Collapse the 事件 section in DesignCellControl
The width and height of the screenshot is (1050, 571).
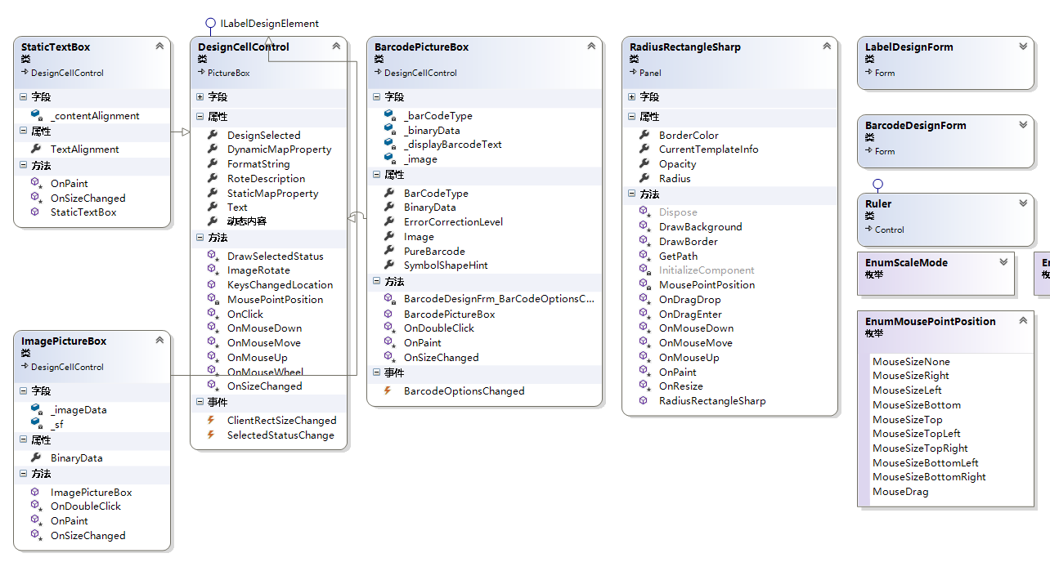[x=200, y=402]
